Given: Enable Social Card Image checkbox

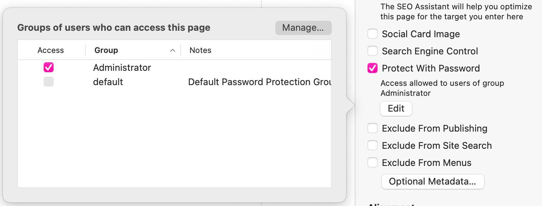Looking at the screenshot, I should tap(373, 34).
